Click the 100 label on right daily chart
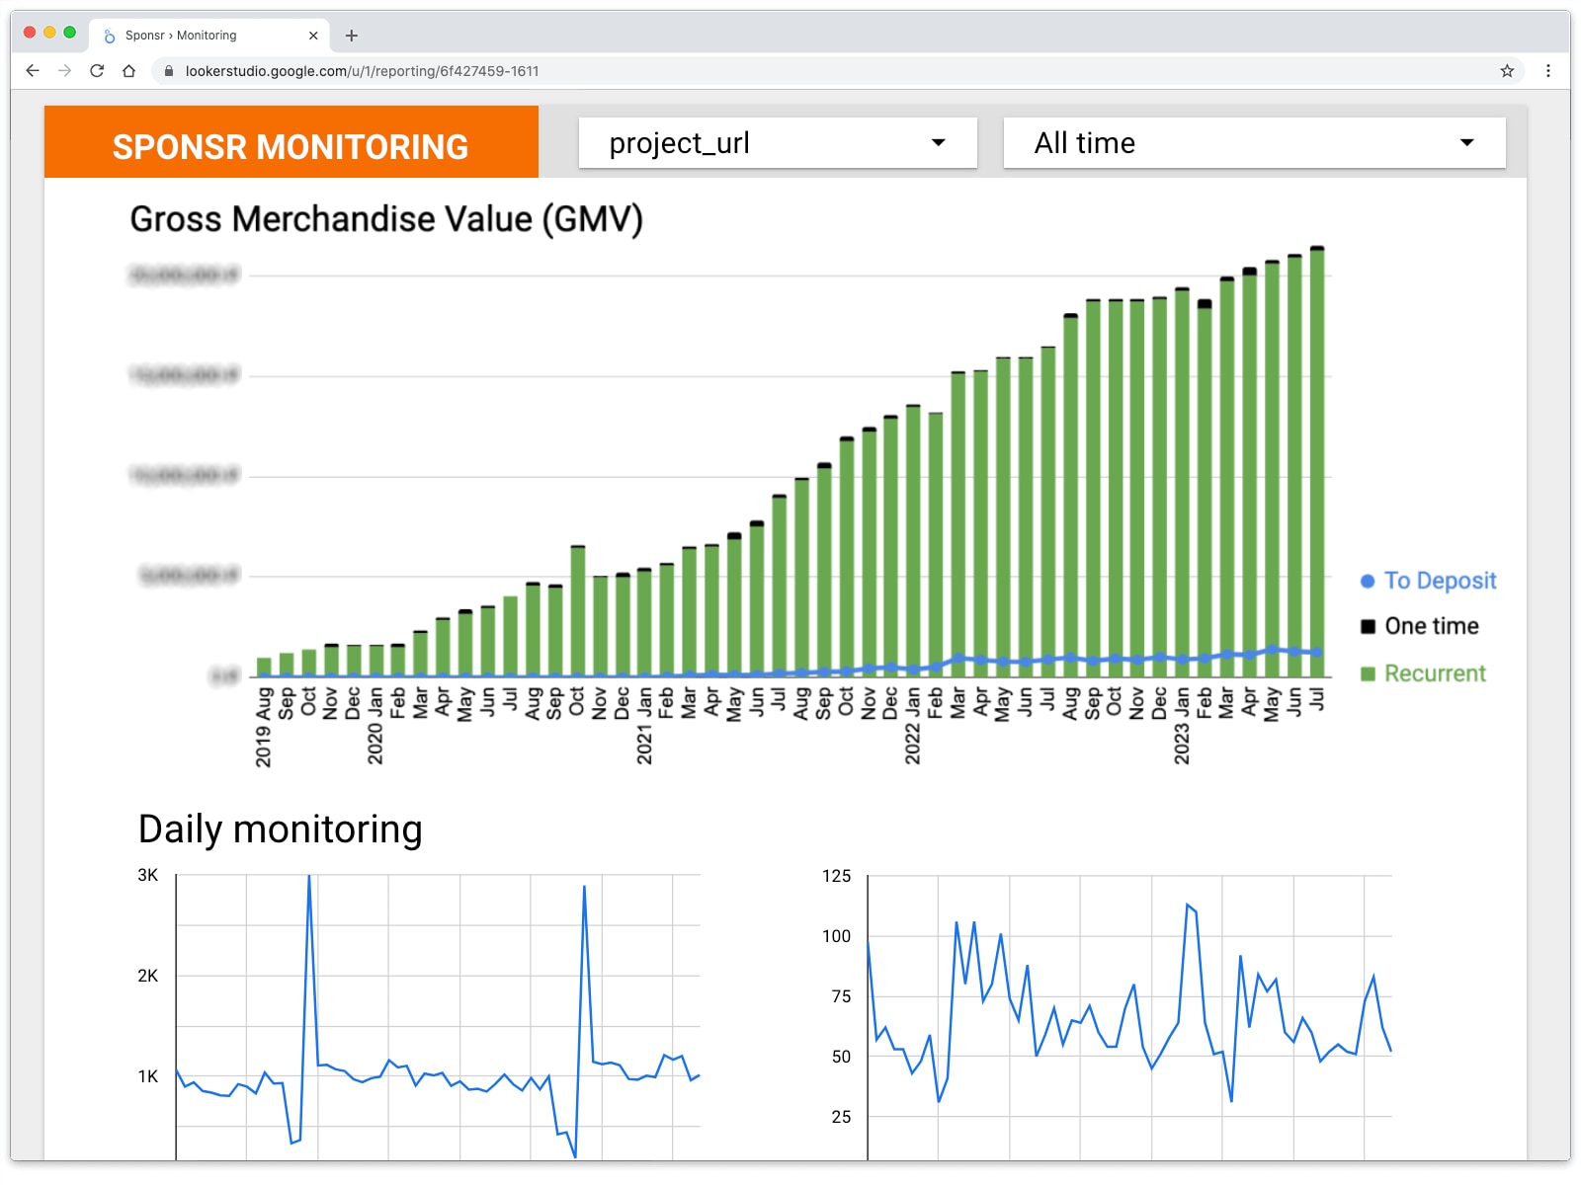Image resolution: width=1581 pixels, height=1185 pixels. 837,936
